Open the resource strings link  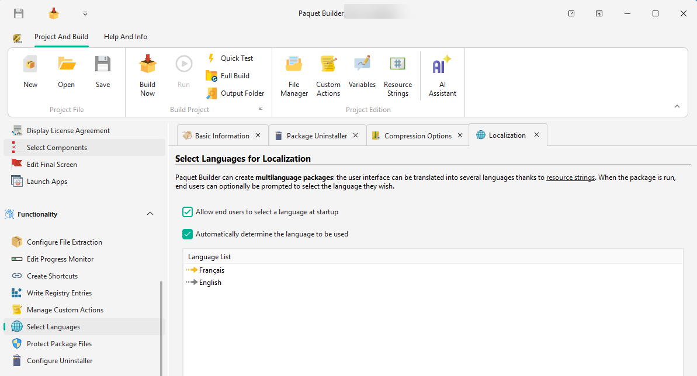click(570, 177)
